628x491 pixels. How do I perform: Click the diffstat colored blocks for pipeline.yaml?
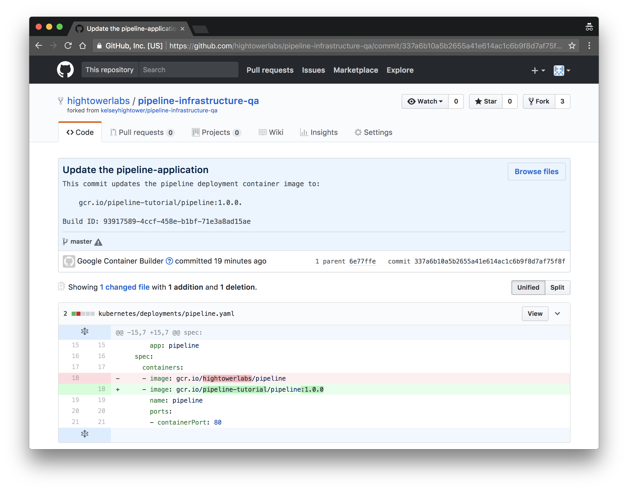tap(83, 314)
